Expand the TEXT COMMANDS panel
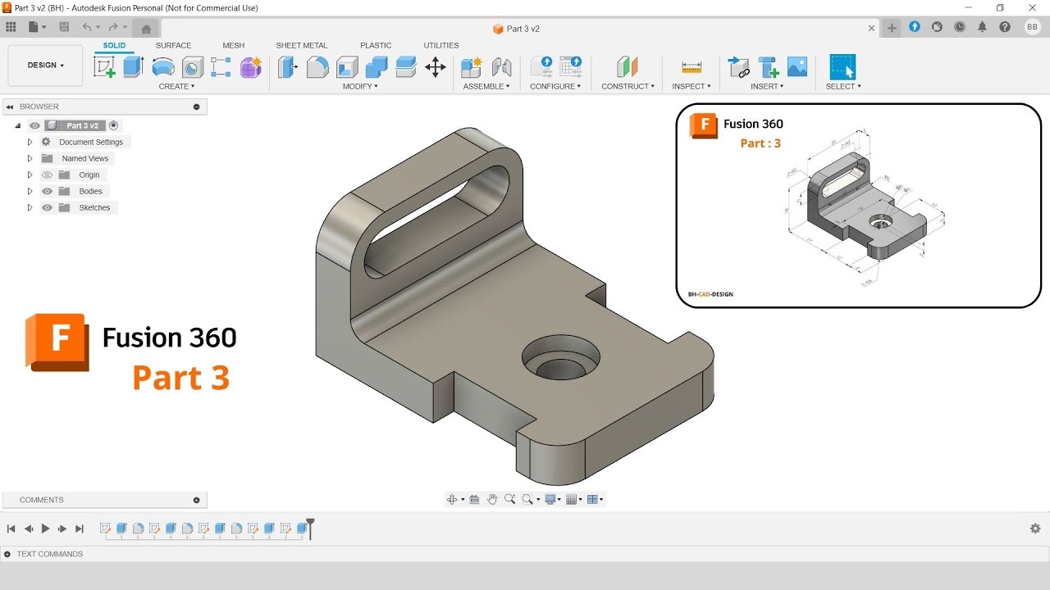The image size is (1050, 590). [7, 554]
